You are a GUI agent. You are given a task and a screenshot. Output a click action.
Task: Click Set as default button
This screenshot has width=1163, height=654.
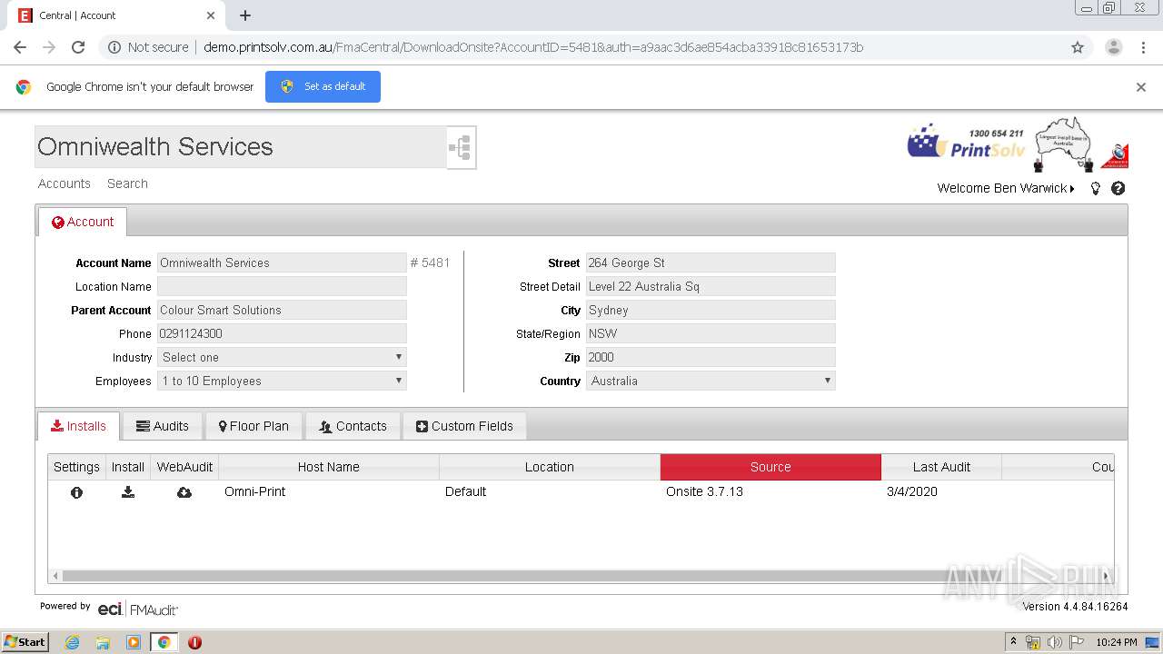[323, 86]
